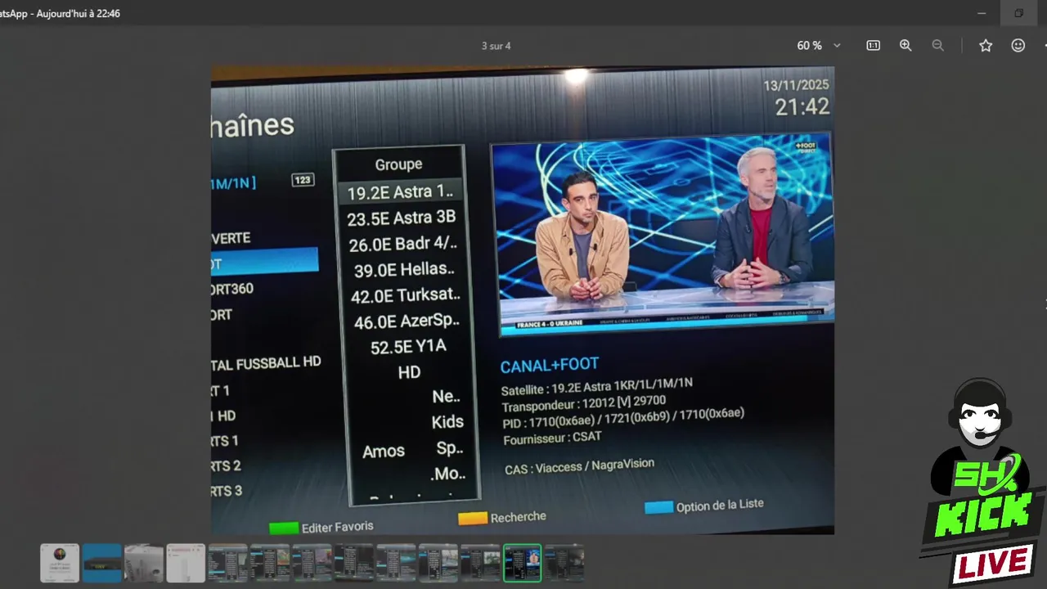
Task: Zoom out with the magnifier minus icon
Action: 938,46
